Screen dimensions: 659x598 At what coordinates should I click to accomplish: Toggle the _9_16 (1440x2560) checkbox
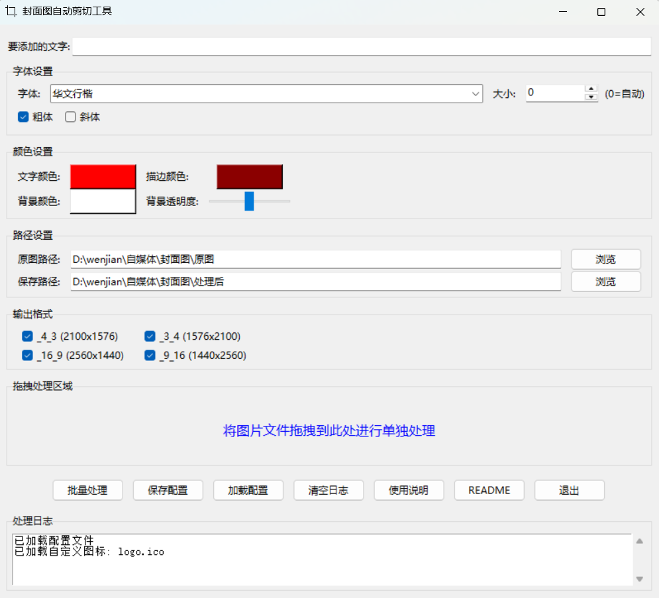click(150, 356)
